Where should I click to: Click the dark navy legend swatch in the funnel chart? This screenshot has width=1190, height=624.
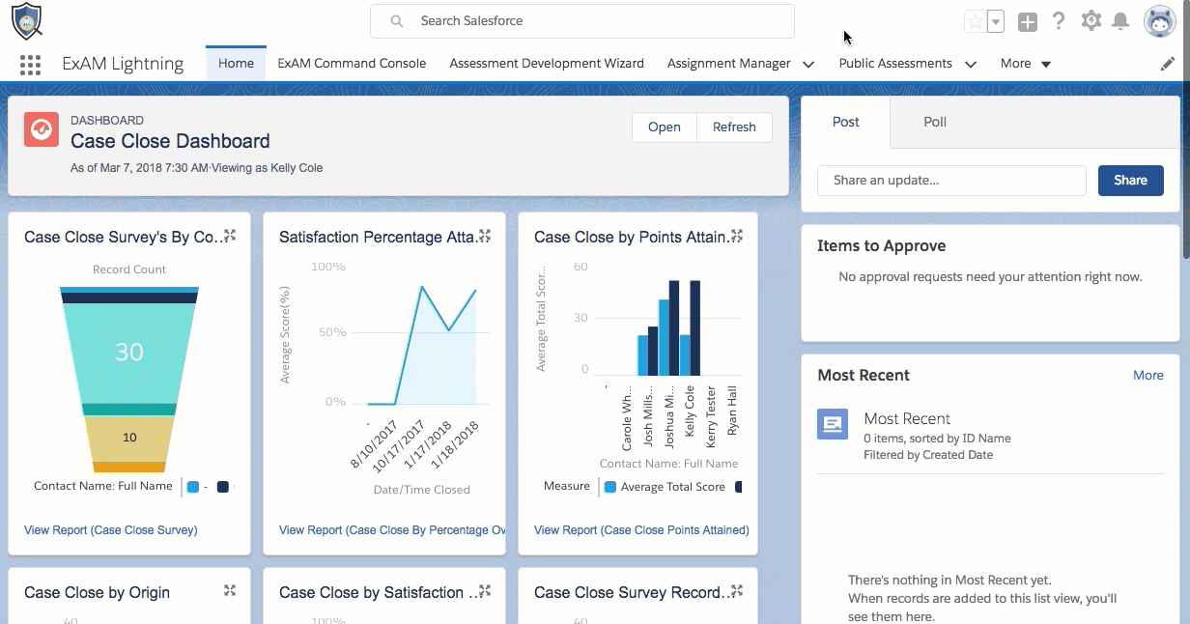(223, 487)
